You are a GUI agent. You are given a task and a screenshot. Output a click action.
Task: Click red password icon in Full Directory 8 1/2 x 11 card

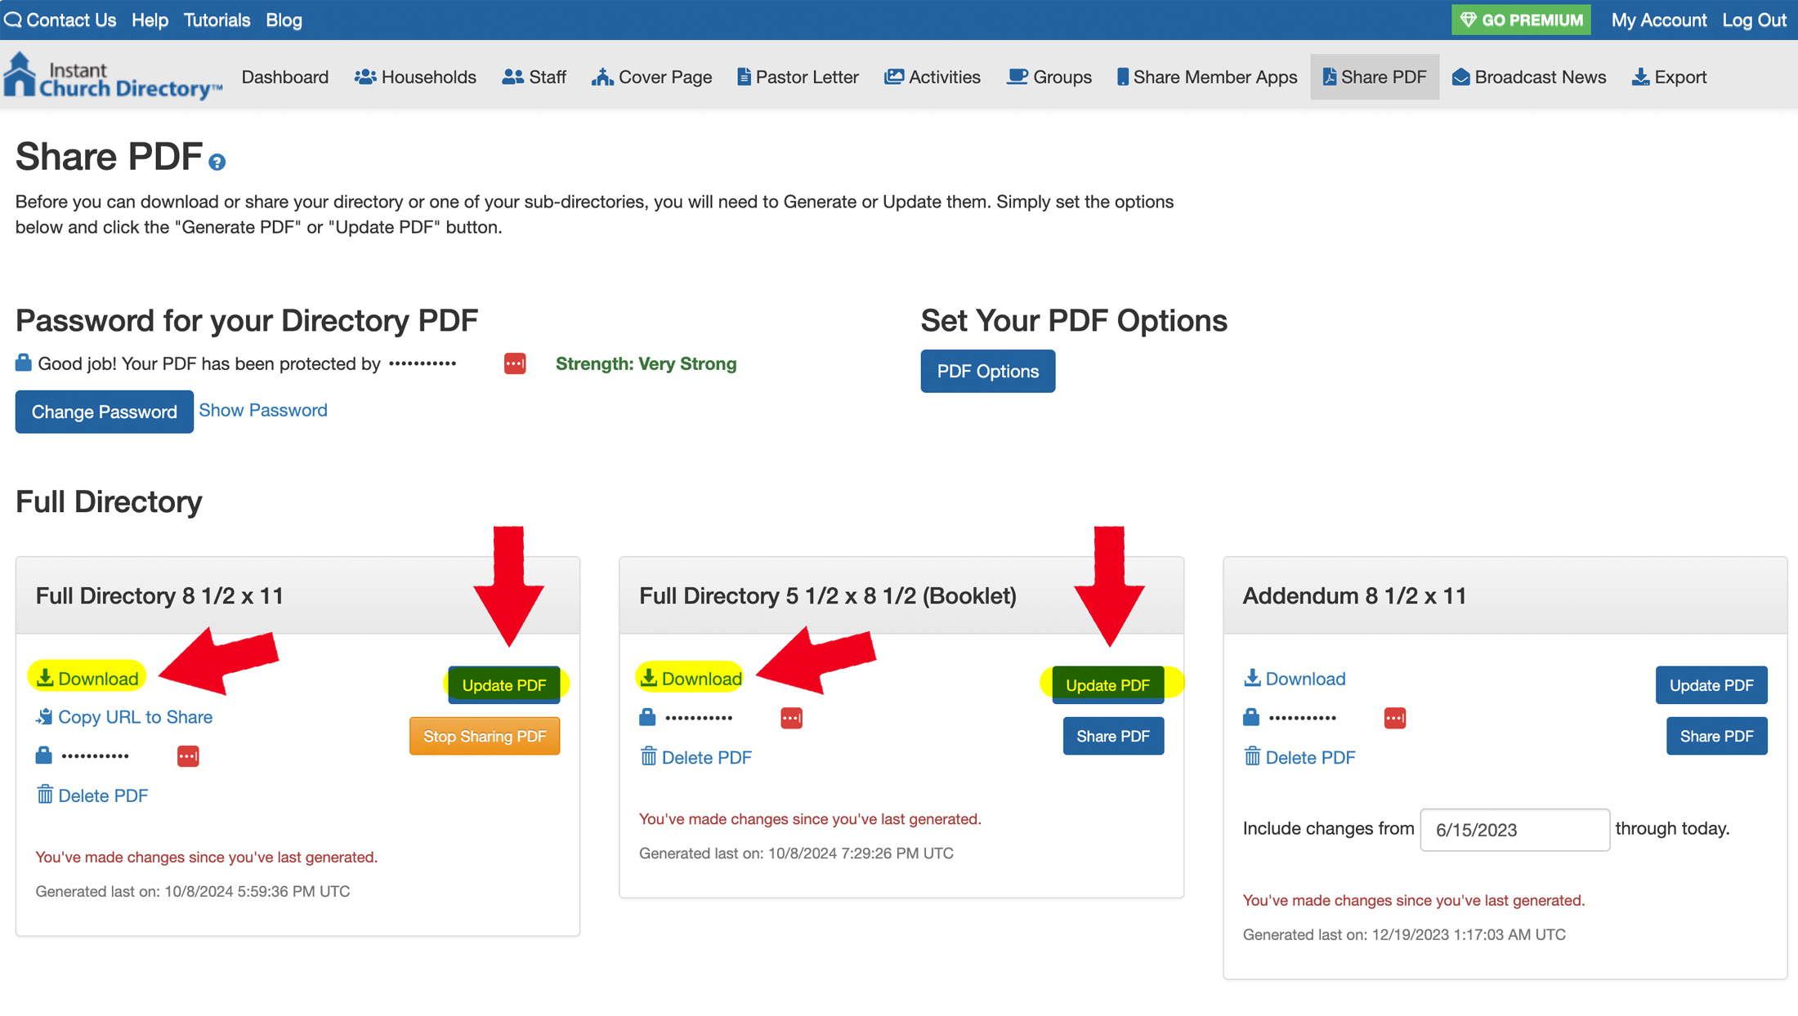click(x=188, y=756)
